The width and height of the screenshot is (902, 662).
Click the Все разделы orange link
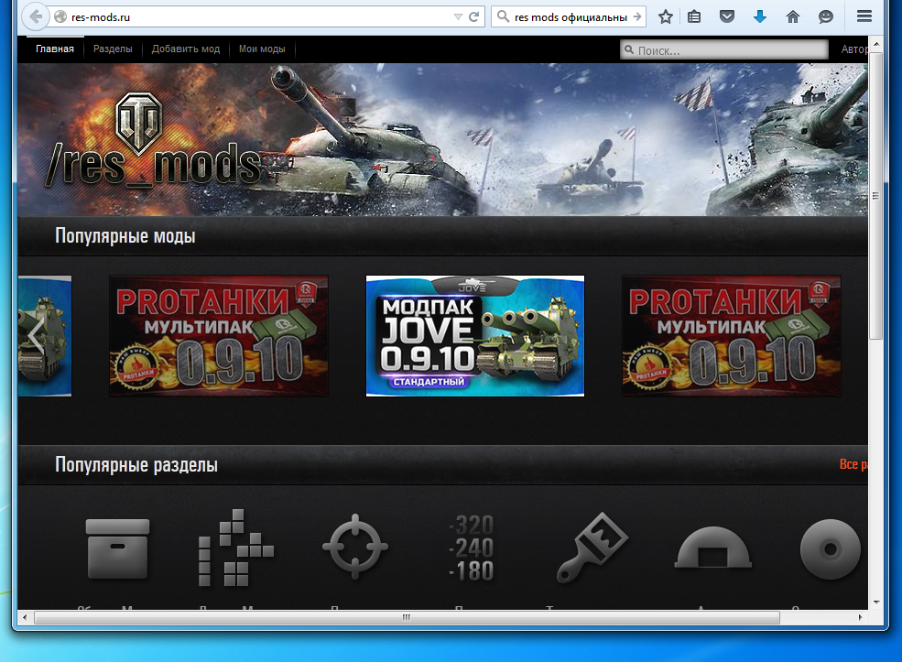853,464
